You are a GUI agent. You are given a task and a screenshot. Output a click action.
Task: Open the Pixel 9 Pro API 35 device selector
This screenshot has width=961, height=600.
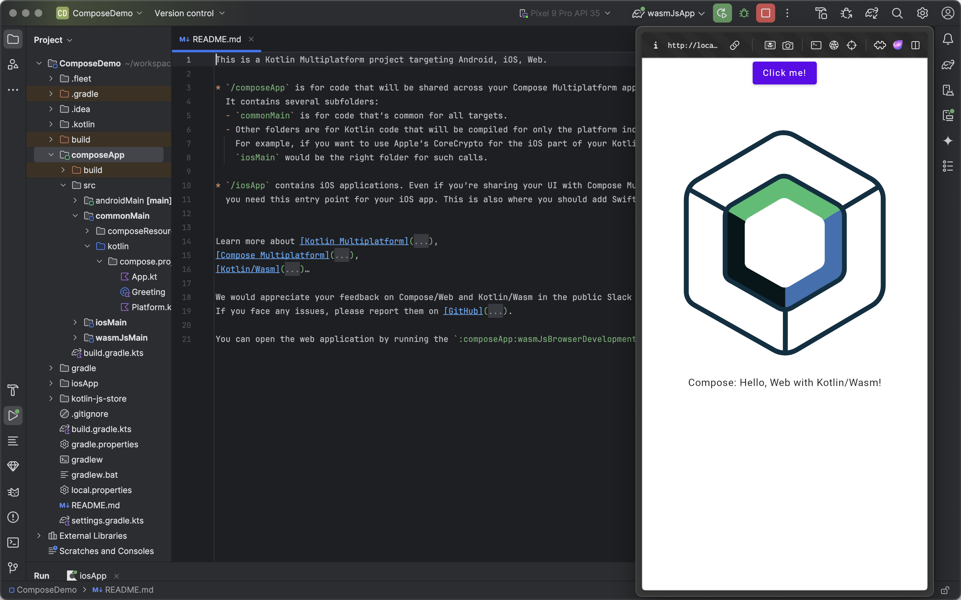tap(565, 13)
